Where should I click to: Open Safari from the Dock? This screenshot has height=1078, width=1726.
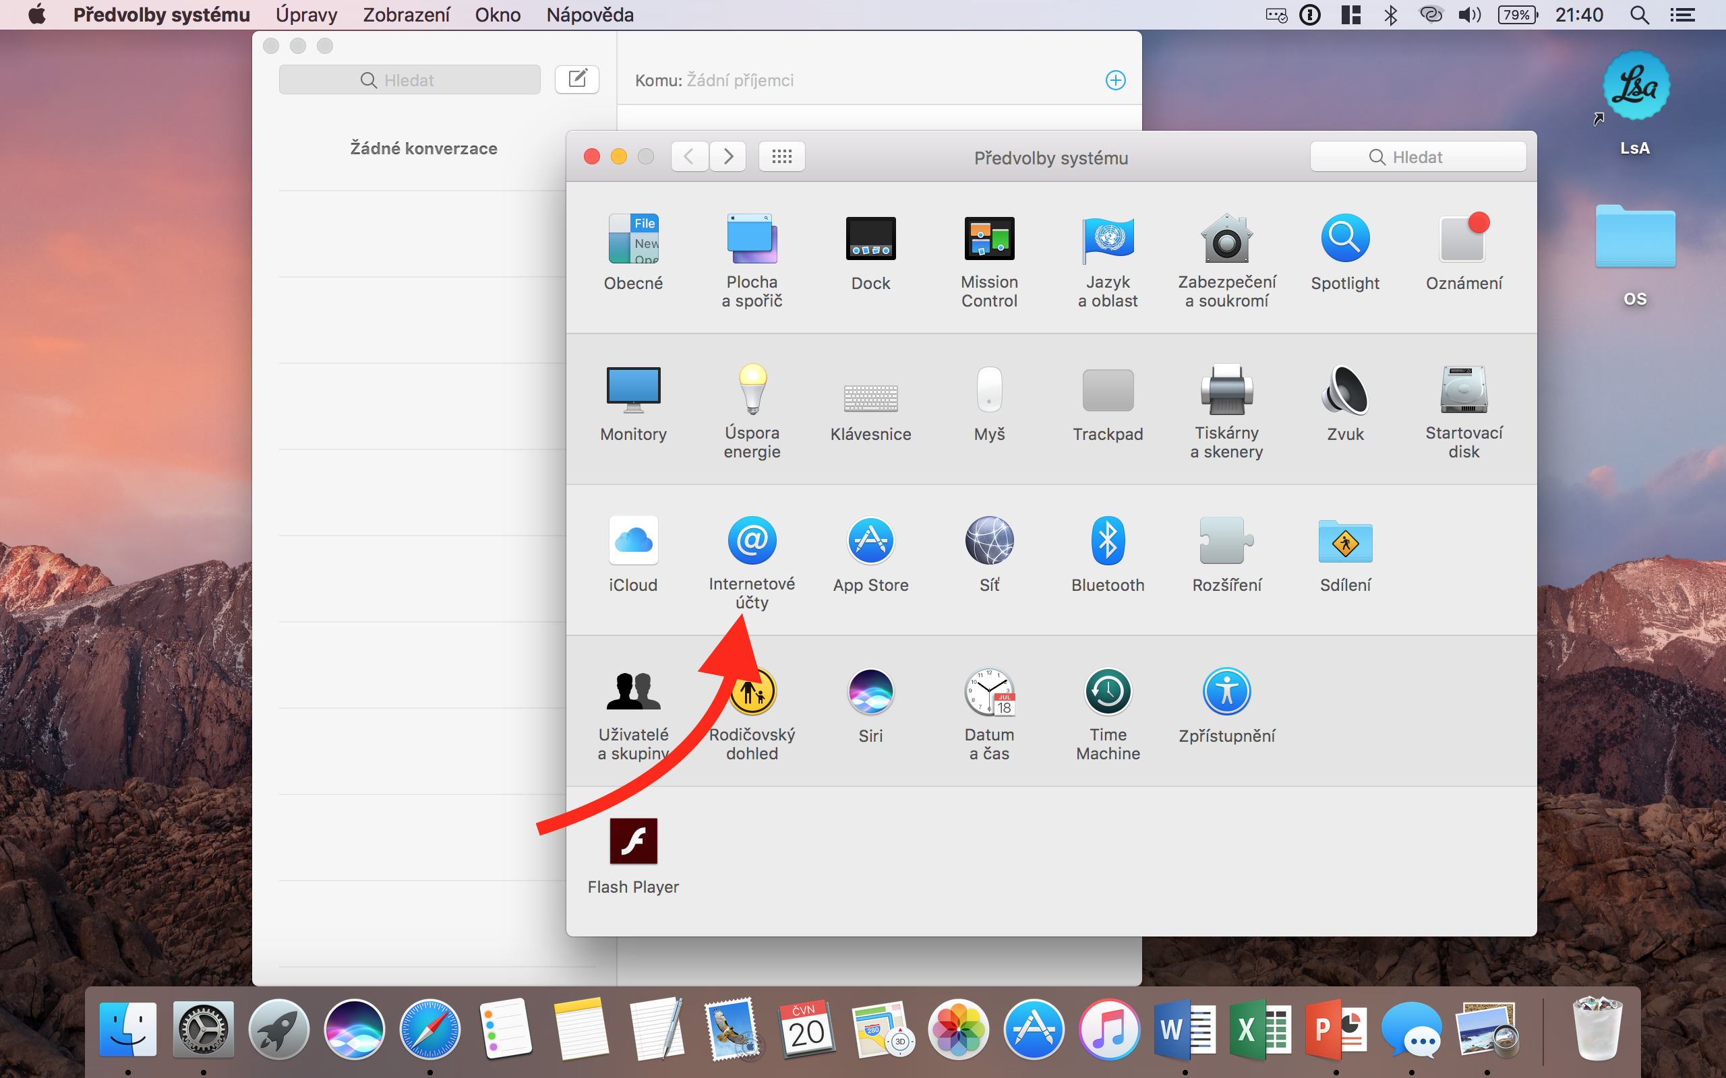429,1030
